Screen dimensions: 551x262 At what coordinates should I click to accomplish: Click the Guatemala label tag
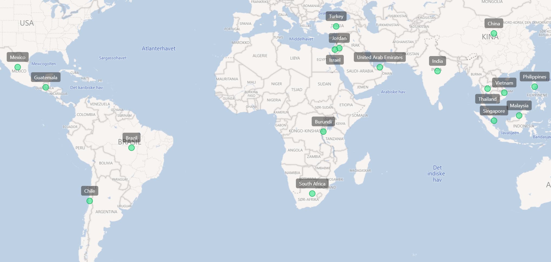click(x=46, y=78)
